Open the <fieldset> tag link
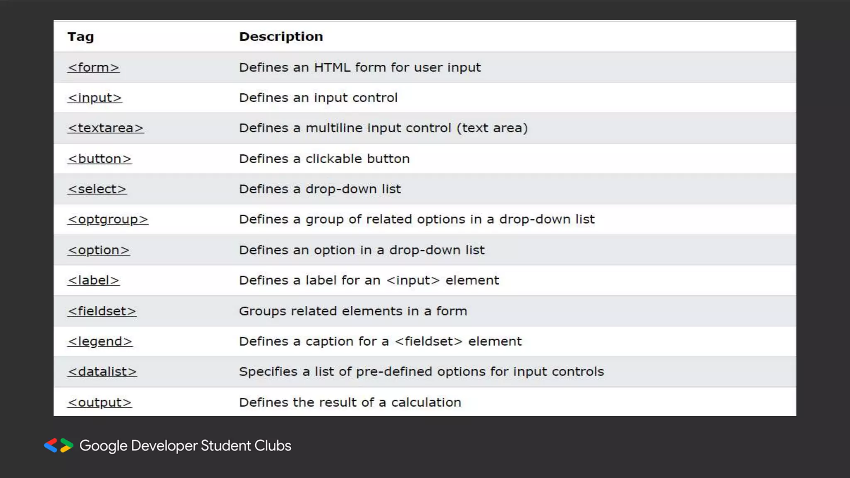This screenshot has width=850, height=478. tap(102, 311)
